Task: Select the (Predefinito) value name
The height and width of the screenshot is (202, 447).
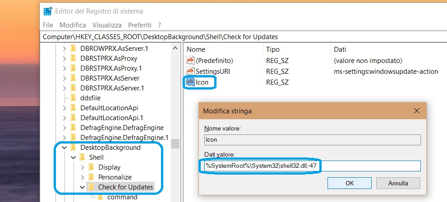Action: point(214,61)
